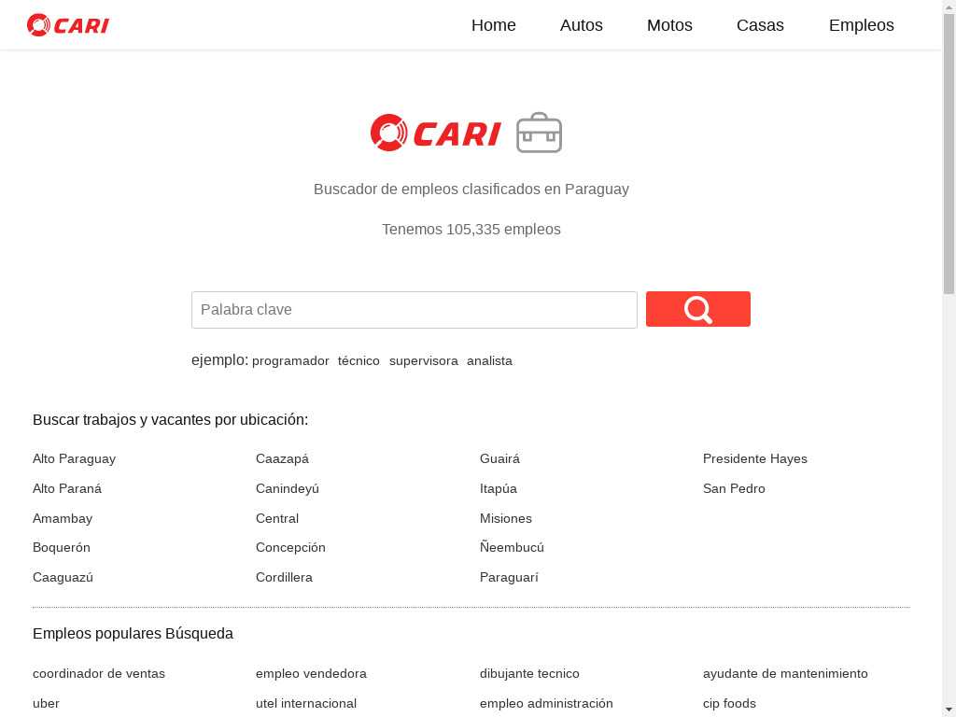956x717 pixels.
Task: Click the empleo administración popular search
Action: click(x=546, y=704)
